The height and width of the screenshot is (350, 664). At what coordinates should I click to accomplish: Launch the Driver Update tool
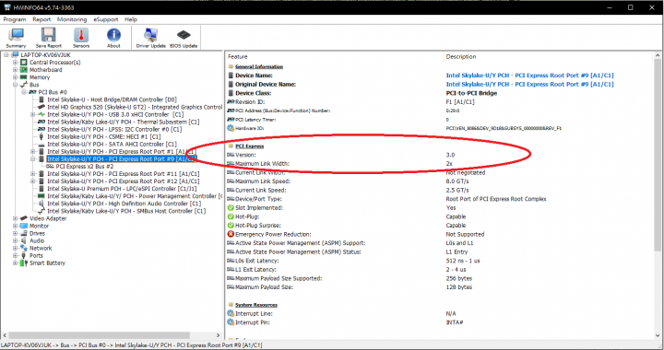coord(150,38)
